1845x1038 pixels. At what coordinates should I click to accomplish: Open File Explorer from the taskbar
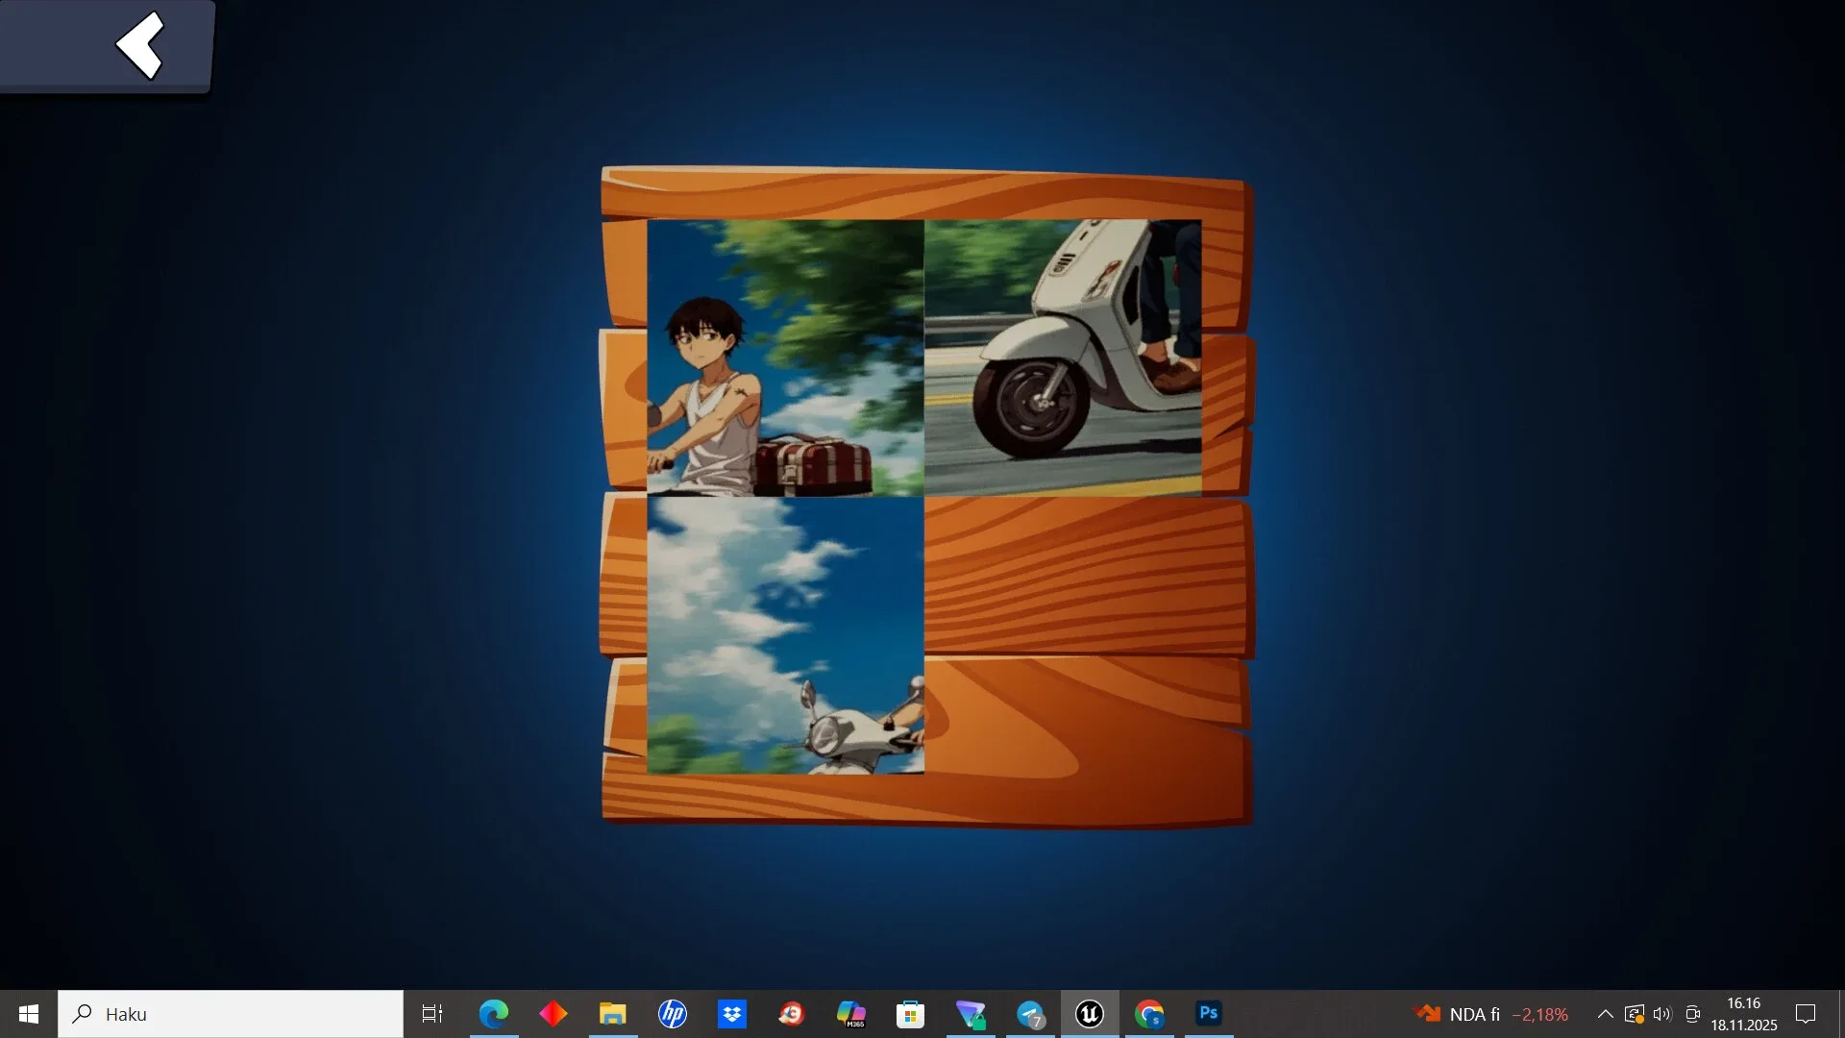click(612, 1014)
